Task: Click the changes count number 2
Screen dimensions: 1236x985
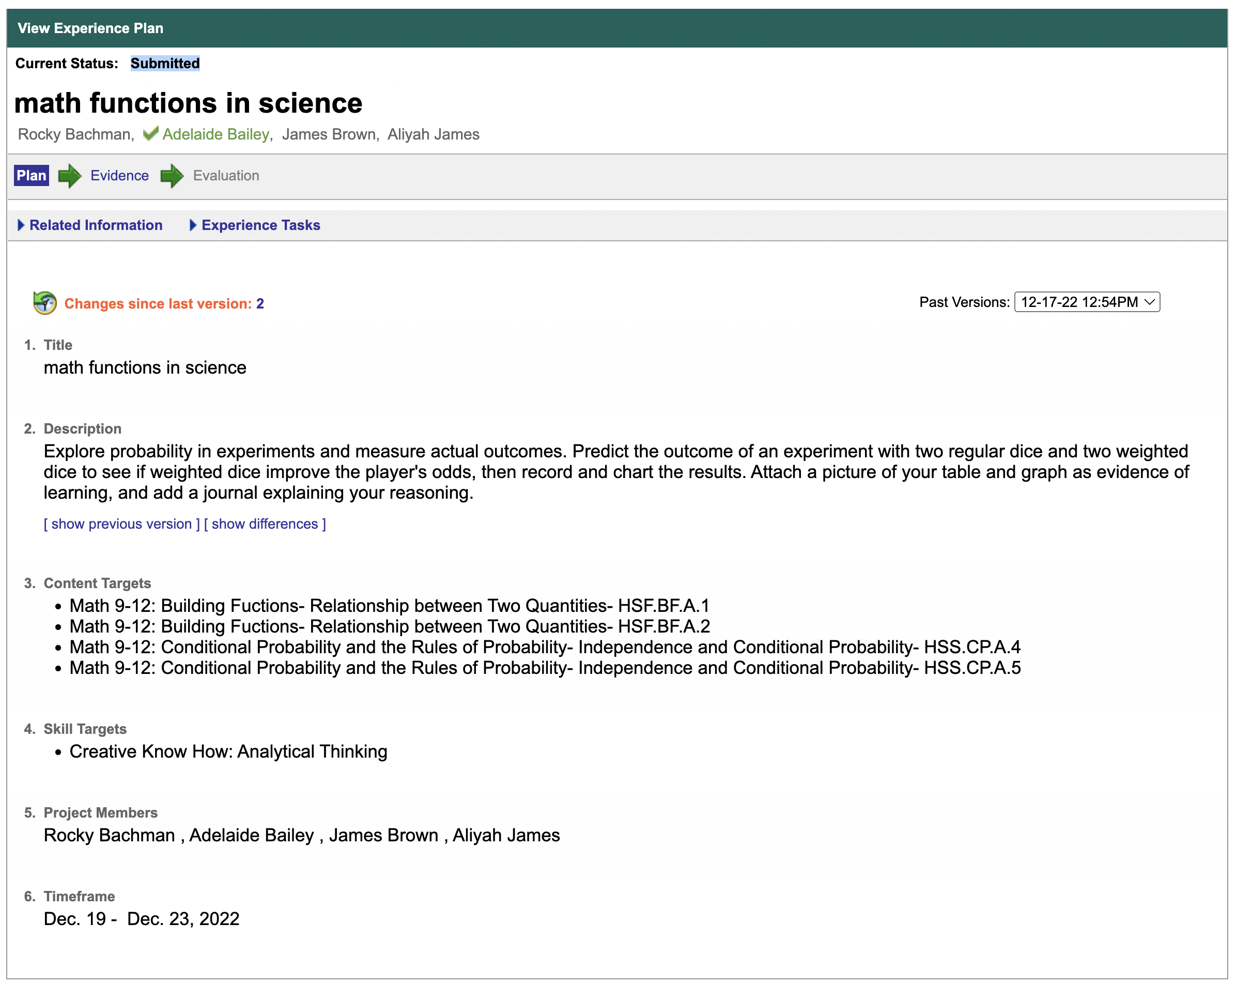Action: click(x=260, y=304)
